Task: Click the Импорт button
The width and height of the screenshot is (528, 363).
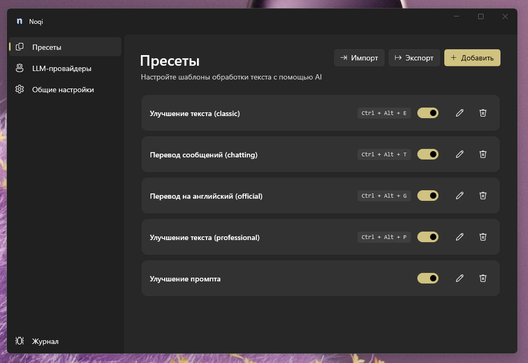Action: [359, 58]
